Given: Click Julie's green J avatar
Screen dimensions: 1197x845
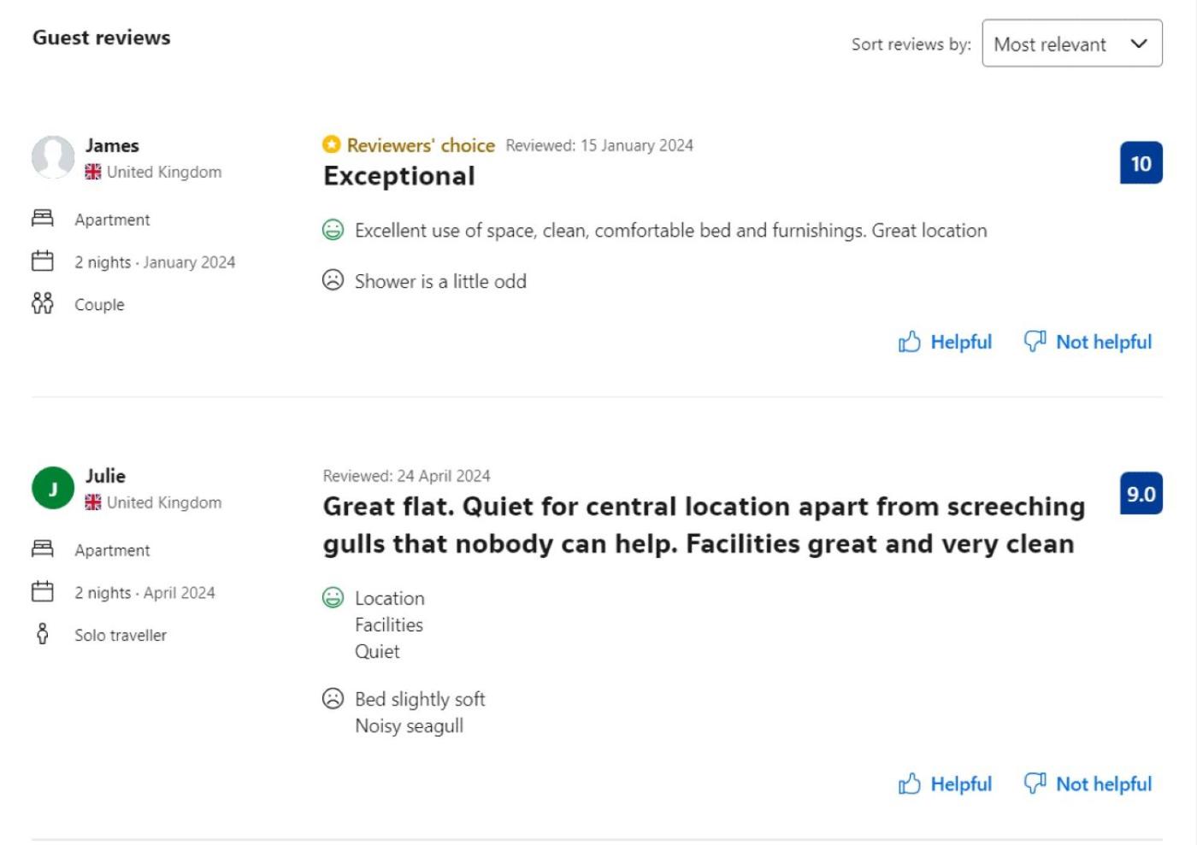Looking at the screenshot, I should 53,488.
